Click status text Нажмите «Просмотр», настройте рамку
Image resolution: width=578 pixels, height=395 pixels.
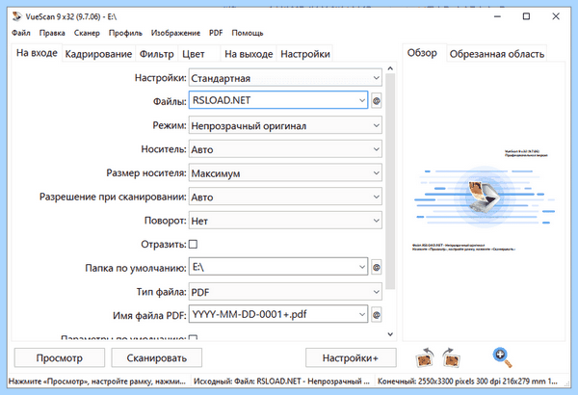coord(97,382)
